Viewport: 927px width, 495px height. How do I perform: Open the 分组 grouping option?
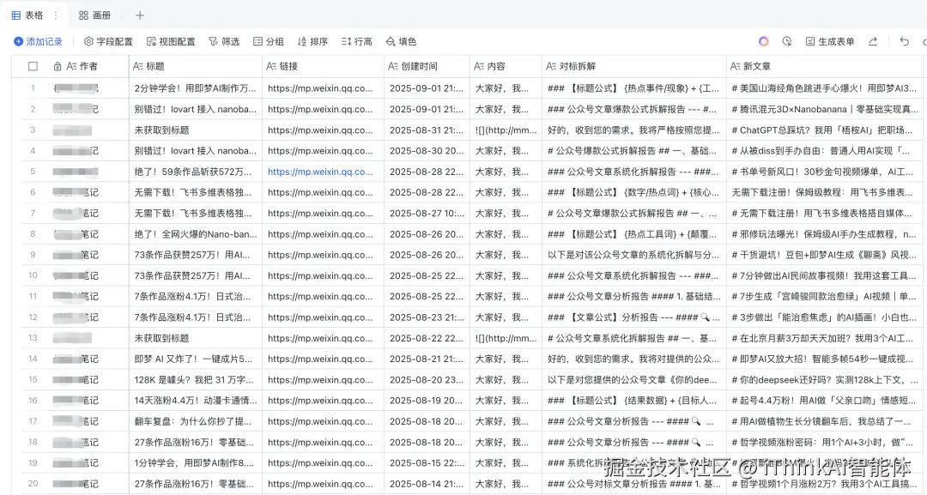(269, 41)
